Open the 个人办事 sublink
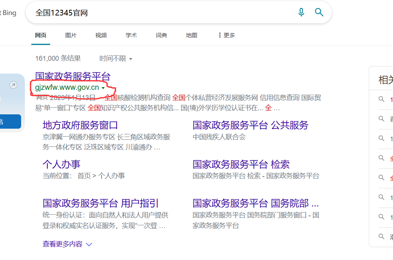This screenshot has width=393, height=260. [x=61, y=164]
